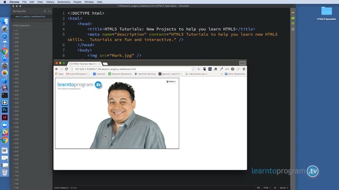Close the HTML5 Tutorials tab

(x=100, y=64)
